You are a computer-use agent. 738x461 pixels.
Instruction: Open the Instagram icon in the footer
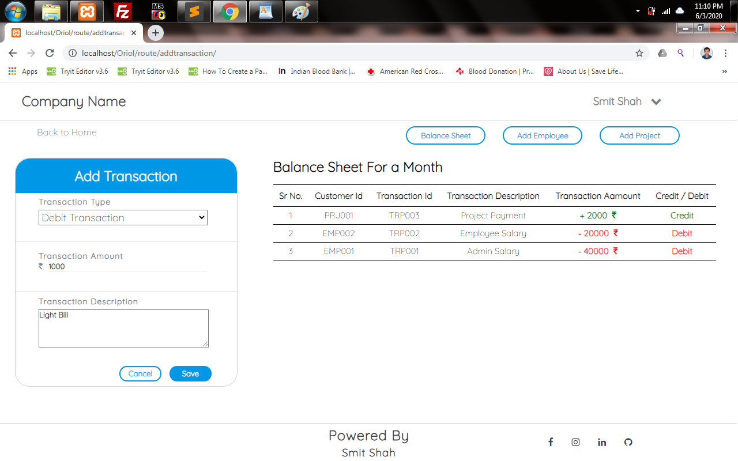[575, 442]
